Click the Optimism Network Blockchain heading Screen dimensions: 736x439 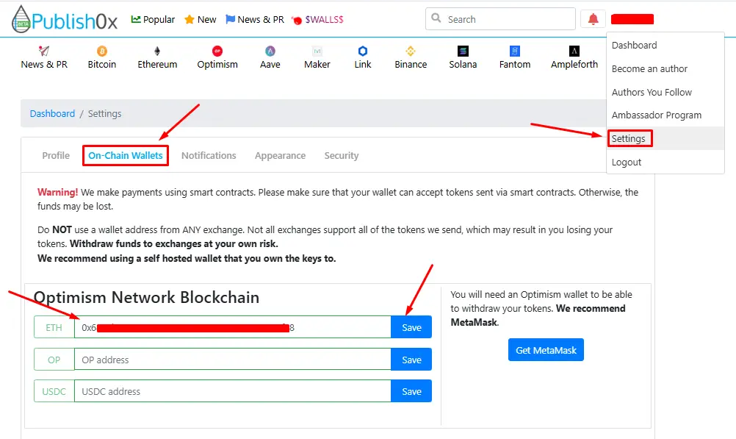(146, 298)
